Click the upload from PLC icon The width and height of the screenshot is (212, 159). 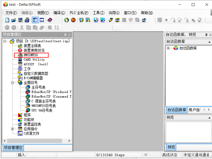point(81,20)
